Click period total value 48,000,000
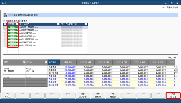 coord(70,67)
